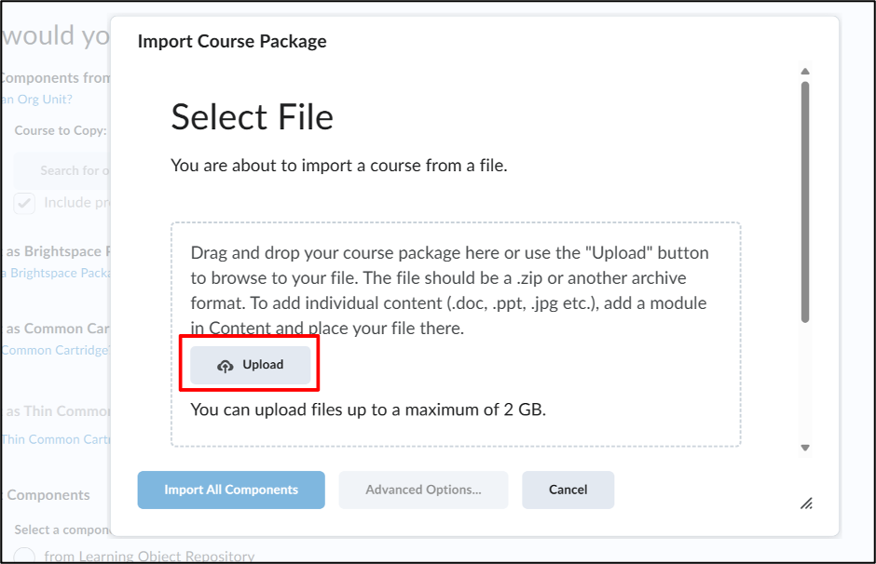This screenshot has height=564, width=876.
Task: Click inside the dashed drag-and-drop area
Action: point(456,335)
